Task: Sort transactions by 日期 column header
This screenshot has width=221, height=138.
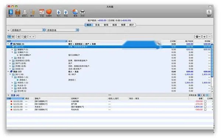Action: [15, 98]
